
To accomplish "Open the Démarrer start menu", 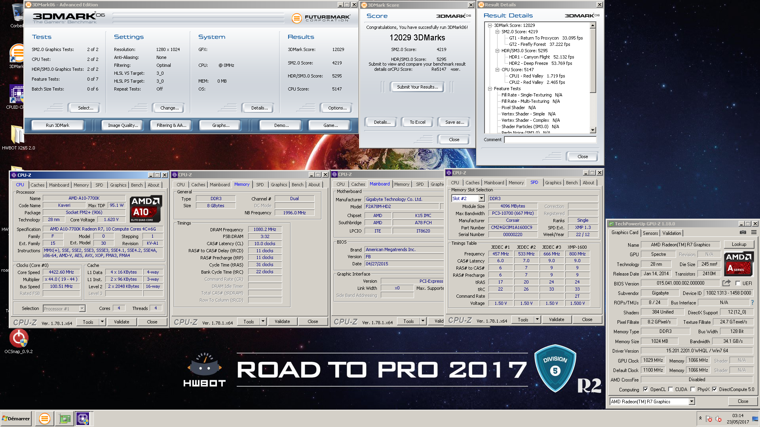I will tap(16, 418).
